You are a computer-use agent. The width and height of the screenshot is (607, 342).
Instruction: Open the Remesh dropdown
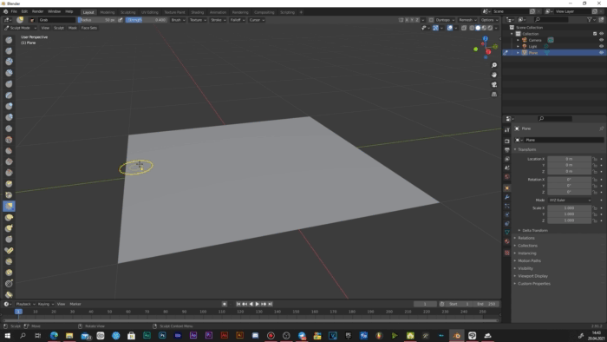[467, 20]
